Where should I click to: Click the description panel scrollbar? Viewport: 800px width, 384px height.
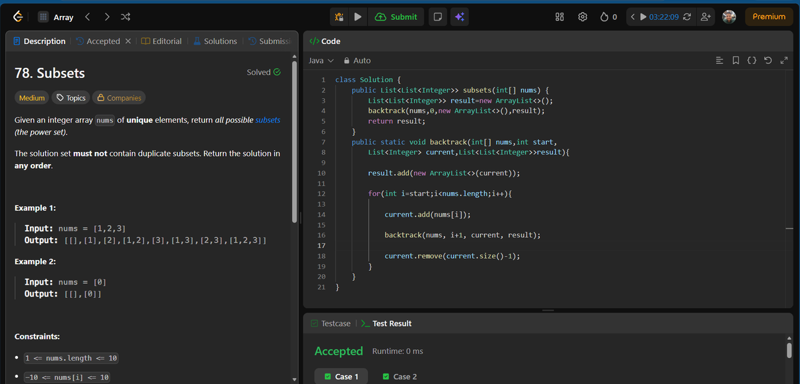click(x=295, y=141)
